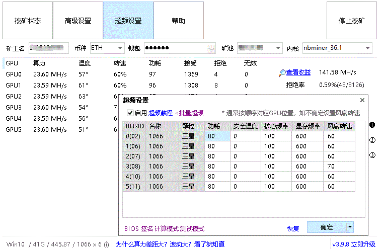This screenshot has width=384, height=249.
Task: Select the filled circle profile 1 icon
Action: 372,125
